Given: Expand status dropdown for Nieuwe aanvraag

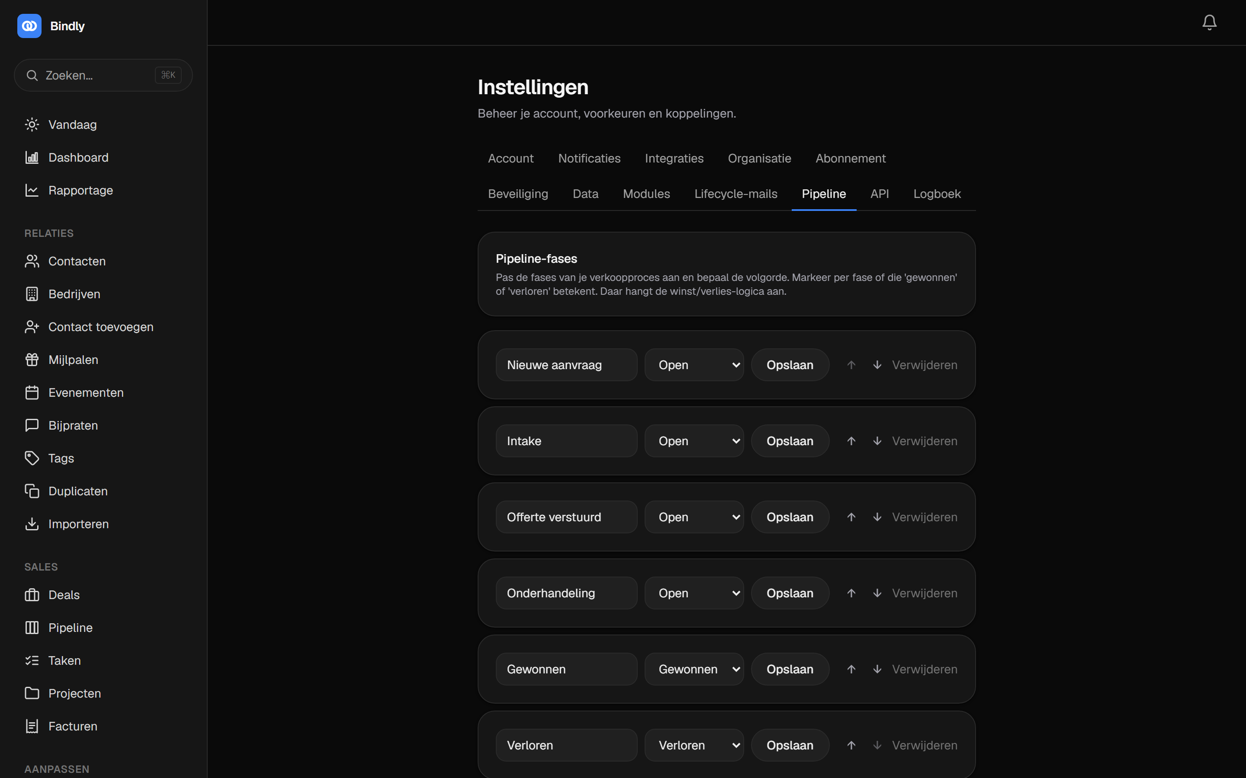Looking at the screenshot, I should (x=694, y=365).
